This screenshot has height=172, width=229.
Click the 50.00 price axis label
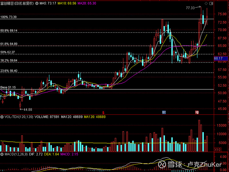click(x=222, y=93)
